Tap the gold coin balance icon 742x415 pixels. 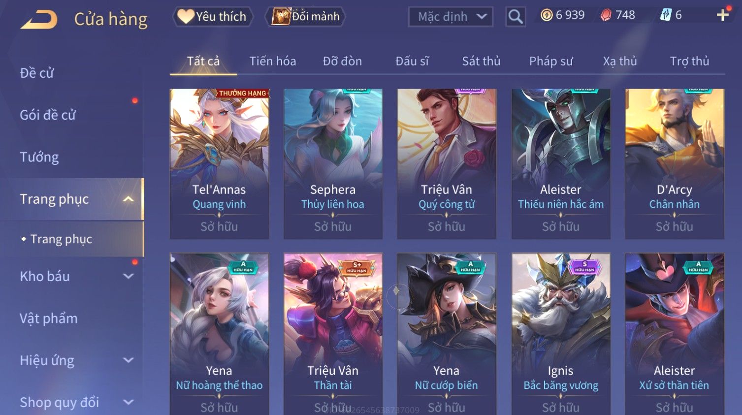point(547,15)
